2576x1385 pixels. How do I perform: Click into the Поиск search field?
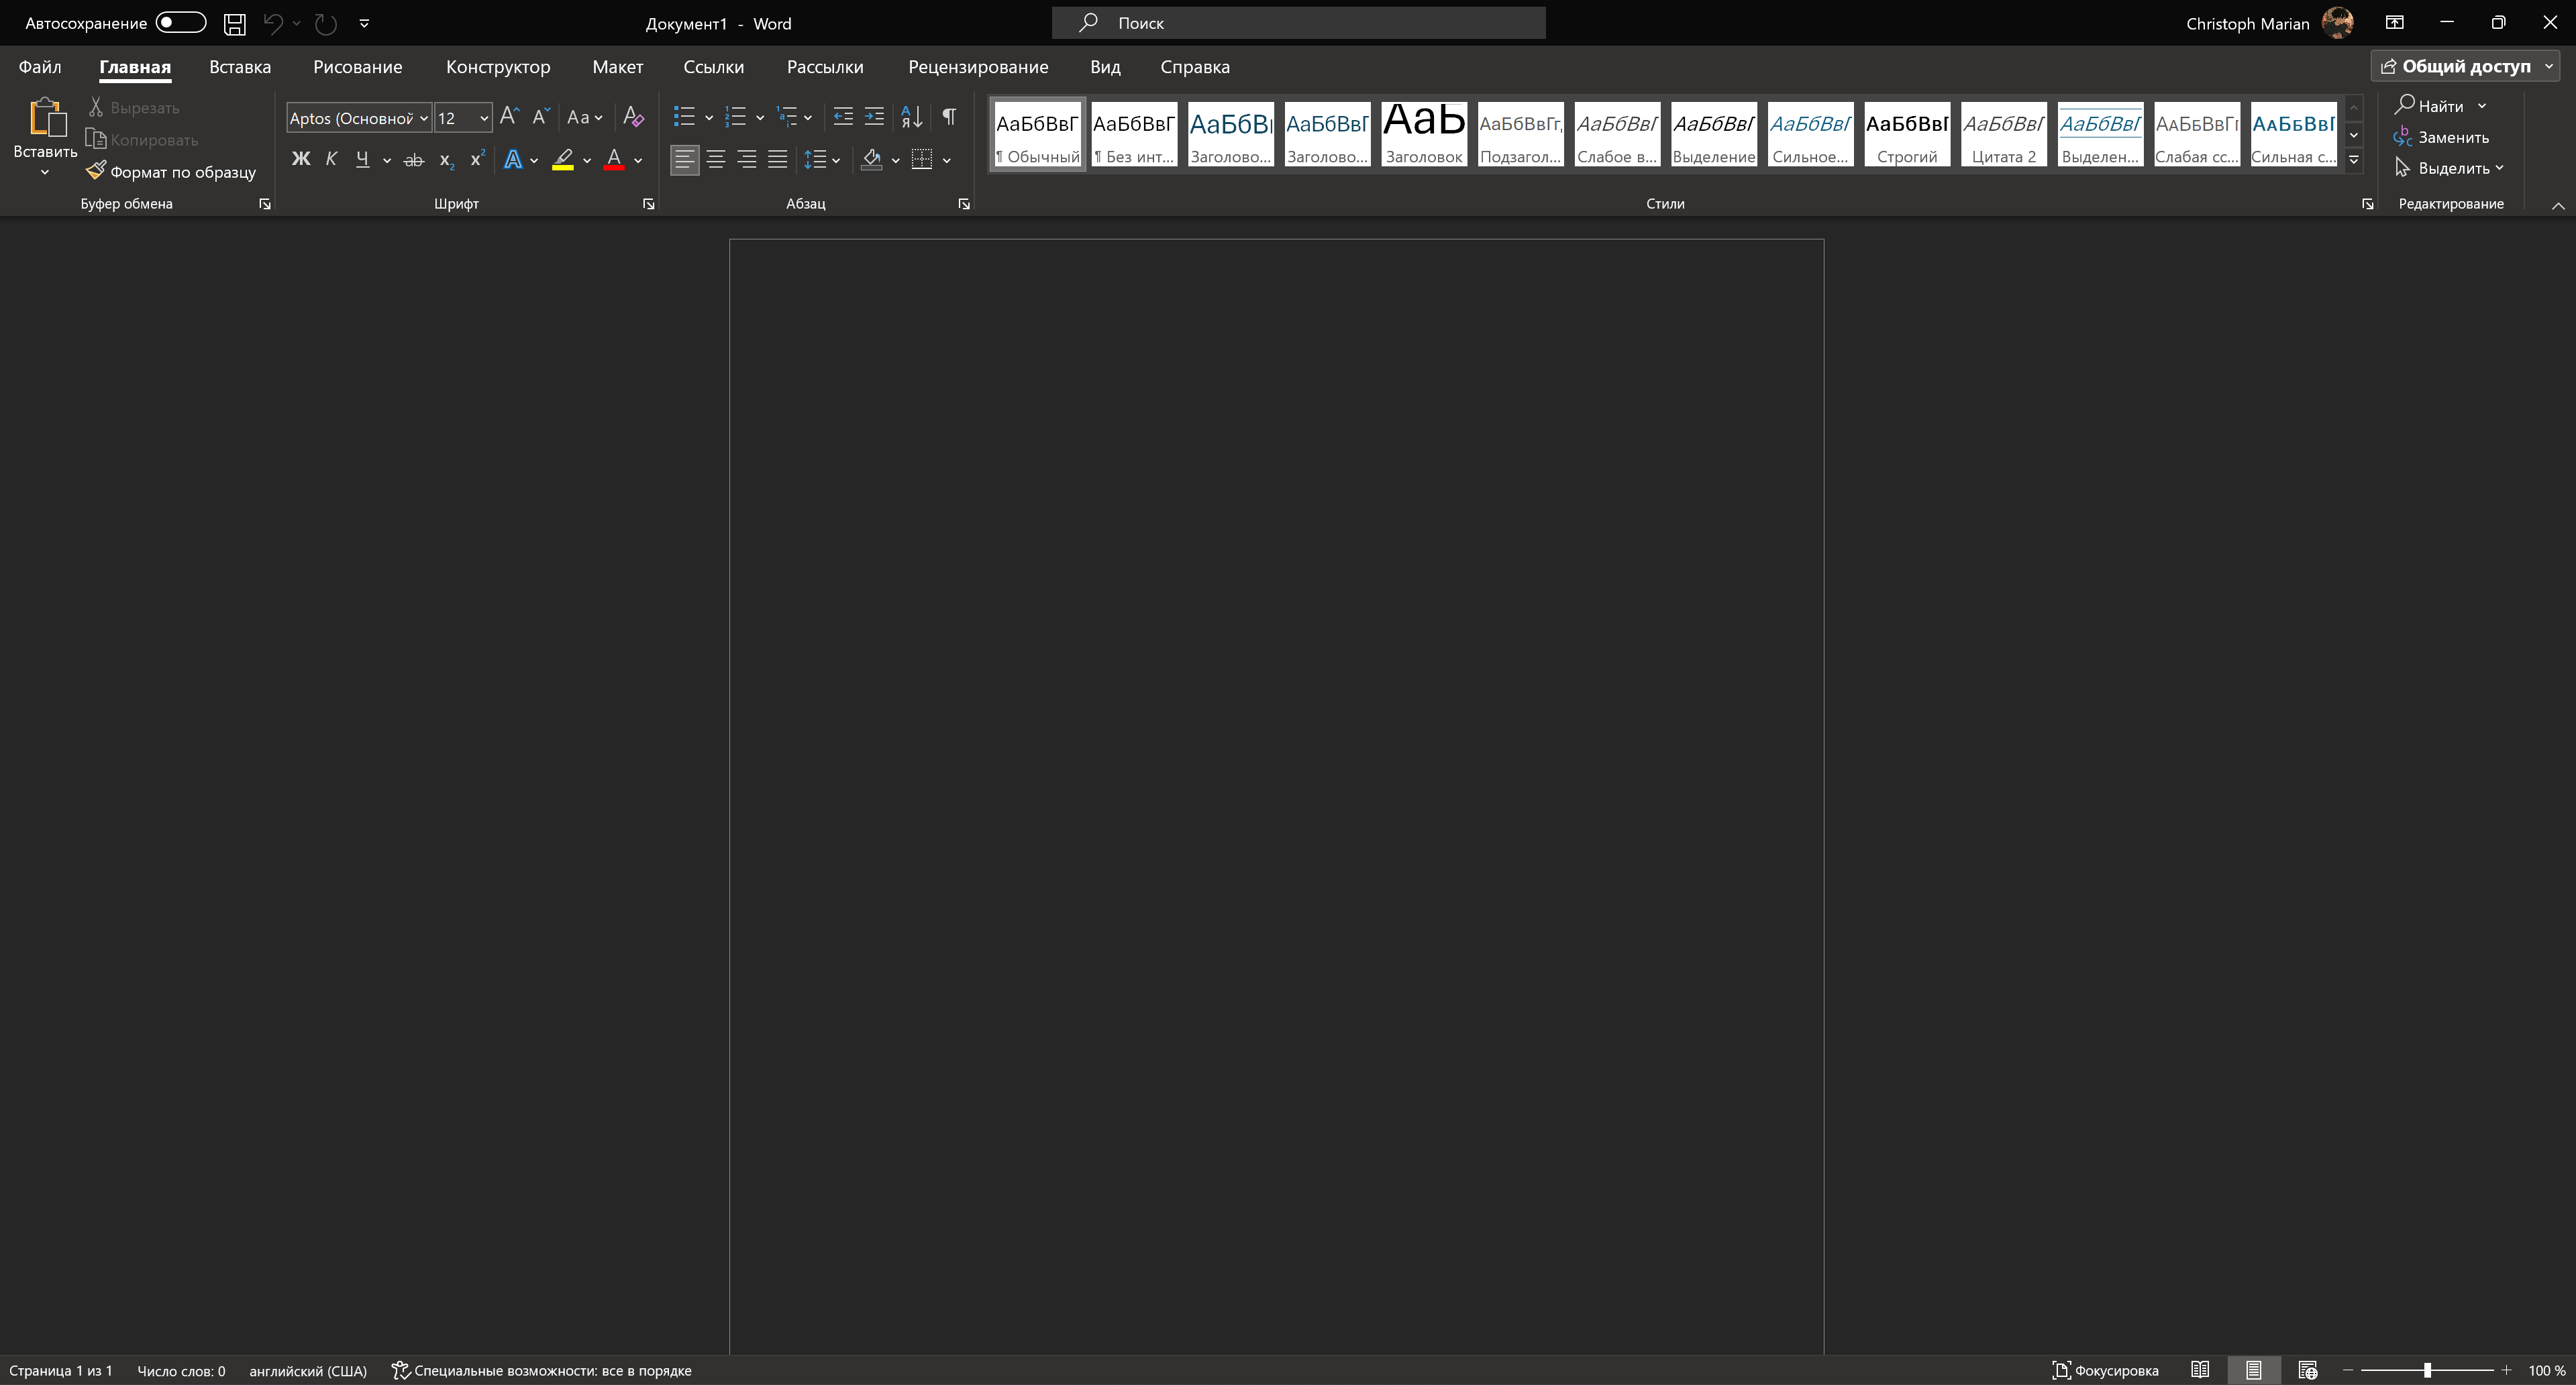click(1298, 23)
